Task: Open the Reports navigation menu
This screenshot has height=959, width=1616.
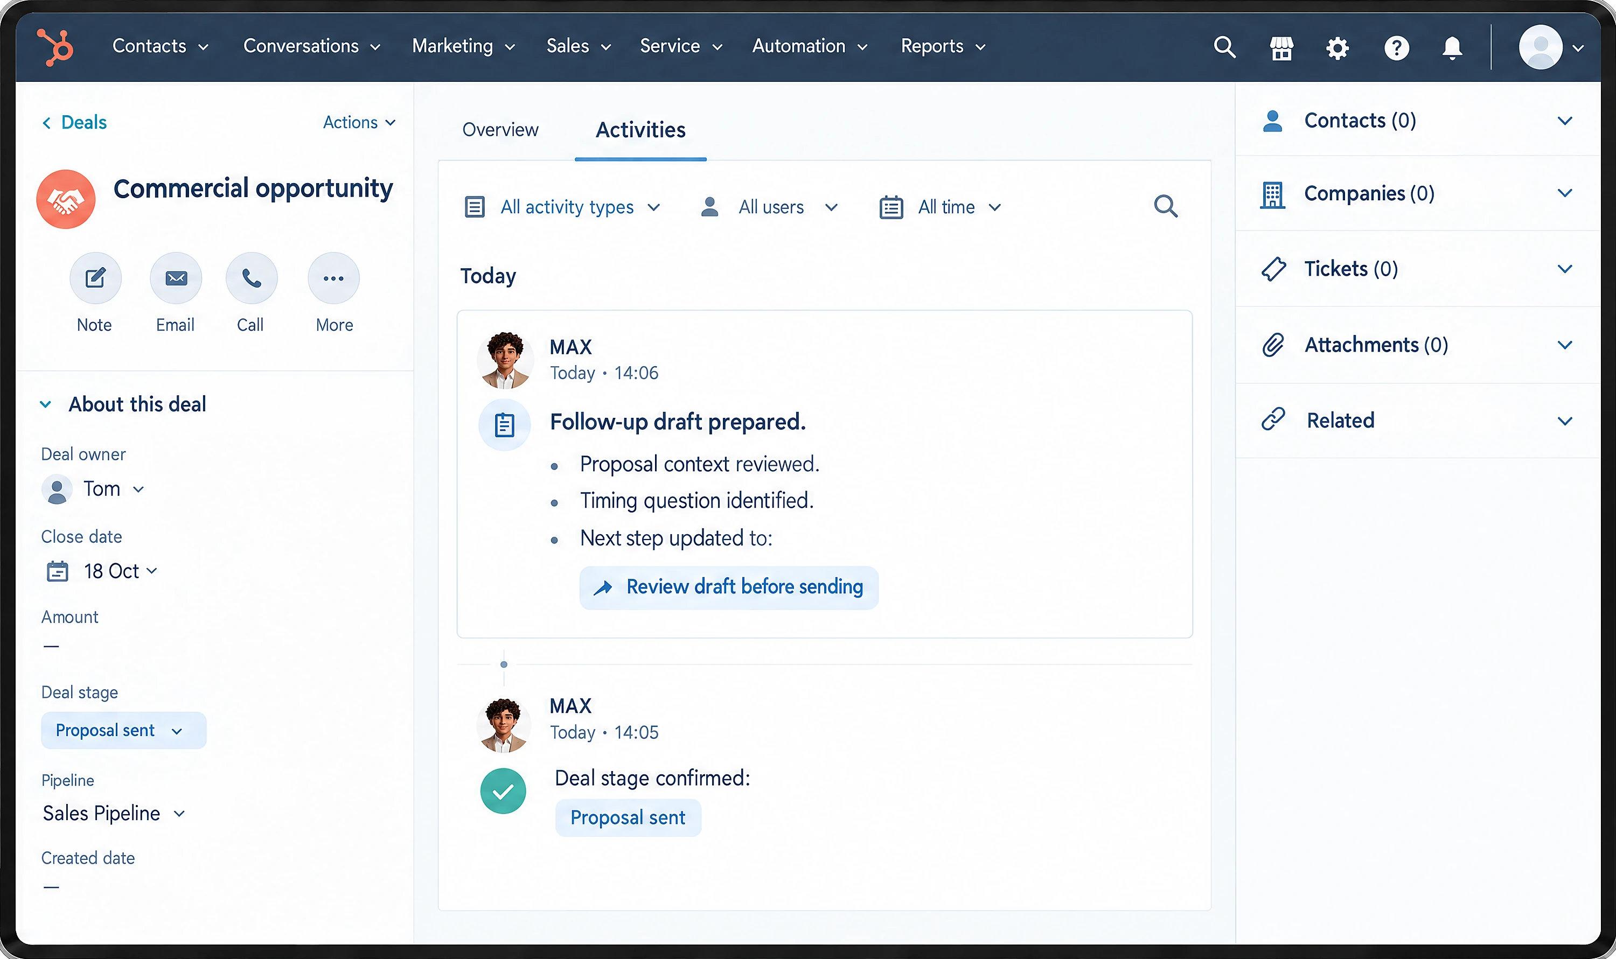Action: pyautogui.click(x=943, y=46)
